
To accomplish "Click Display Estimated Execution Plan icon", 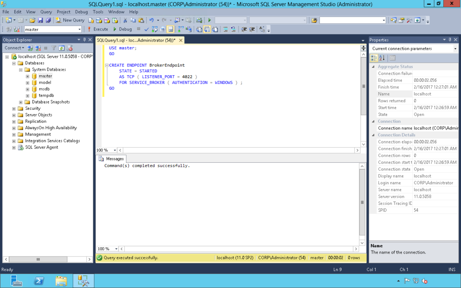I will click(x=154, y=29).
